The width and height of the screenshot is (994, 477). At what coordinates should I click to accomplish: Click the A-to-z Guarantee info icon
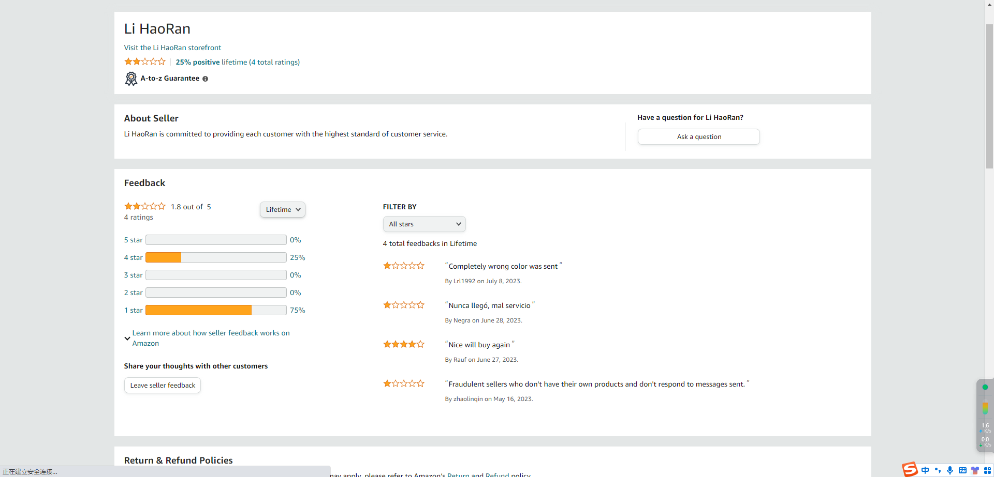(206, 79)
